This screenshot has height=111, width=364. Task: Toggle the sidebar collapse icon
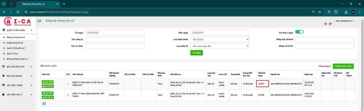(x=39, y=21)
